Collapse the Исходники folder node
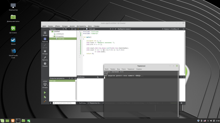Image resolution: width=220 pixels, height=123 pixels. 53,36
